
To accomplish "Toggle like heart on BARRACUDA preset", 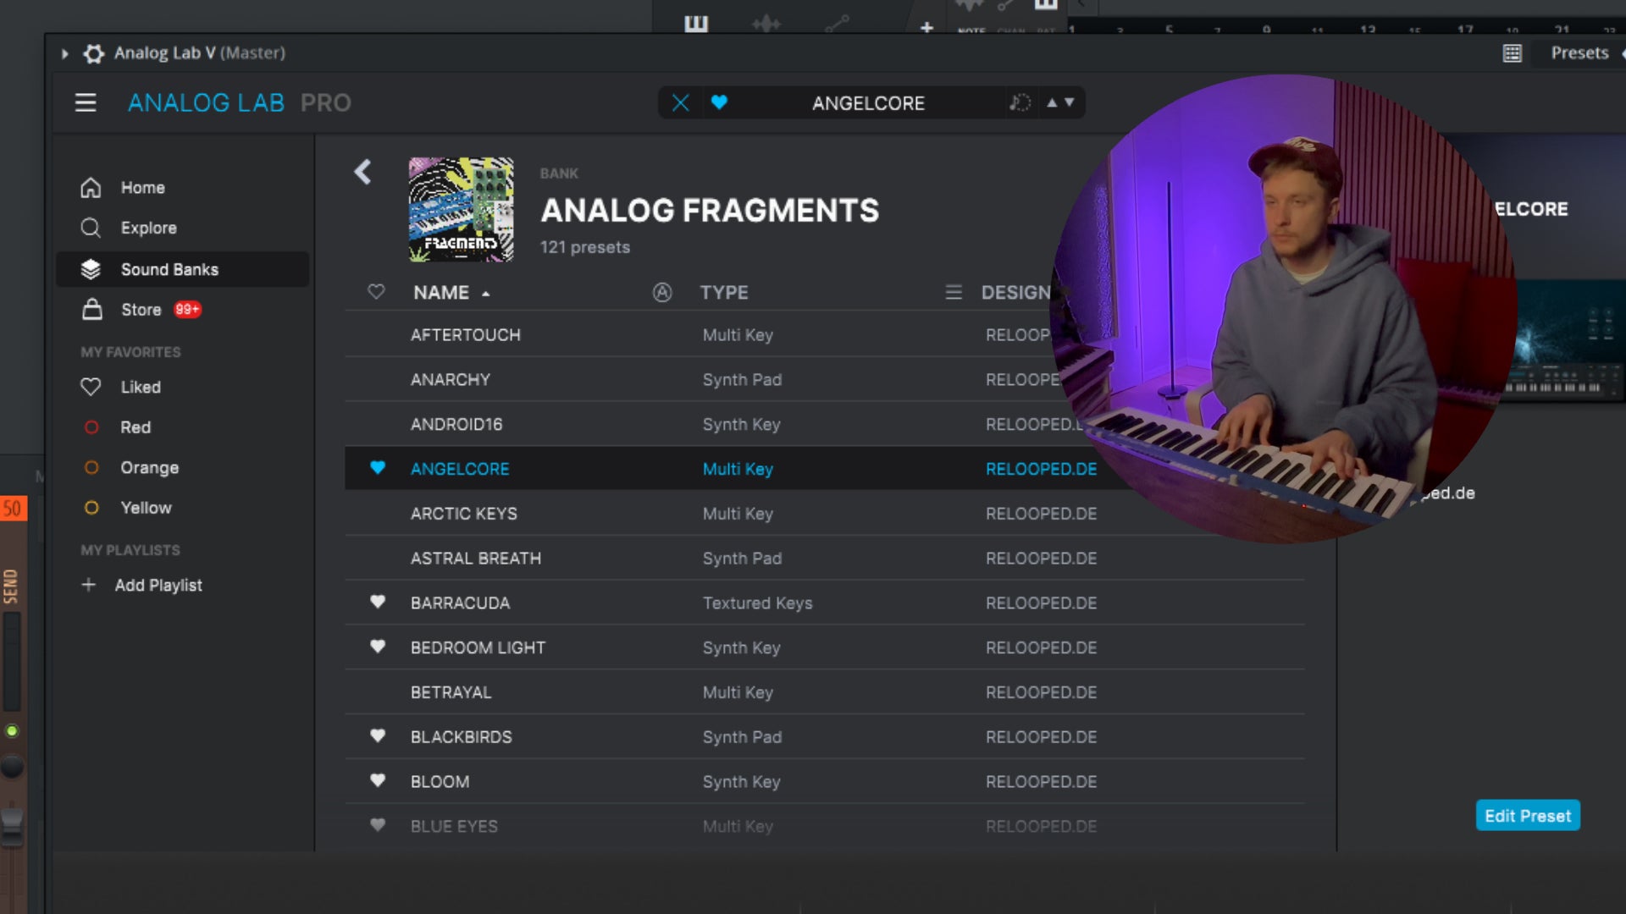I will coord(378,602).
